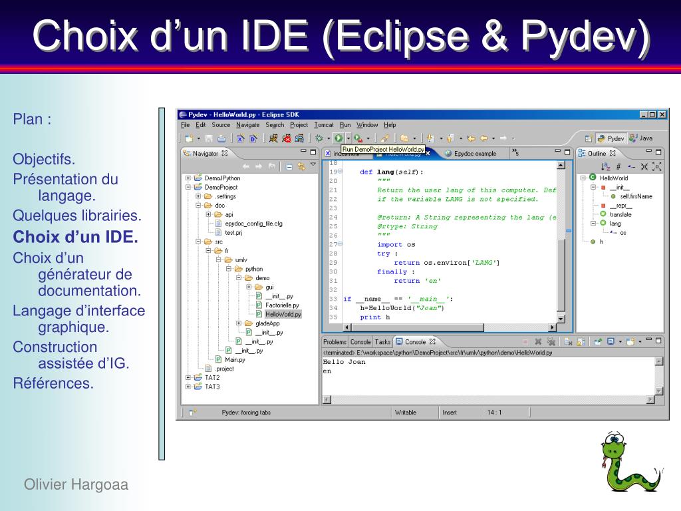Click the Start Tomcat cat icon
681x511 pixels.
point(273,138)
